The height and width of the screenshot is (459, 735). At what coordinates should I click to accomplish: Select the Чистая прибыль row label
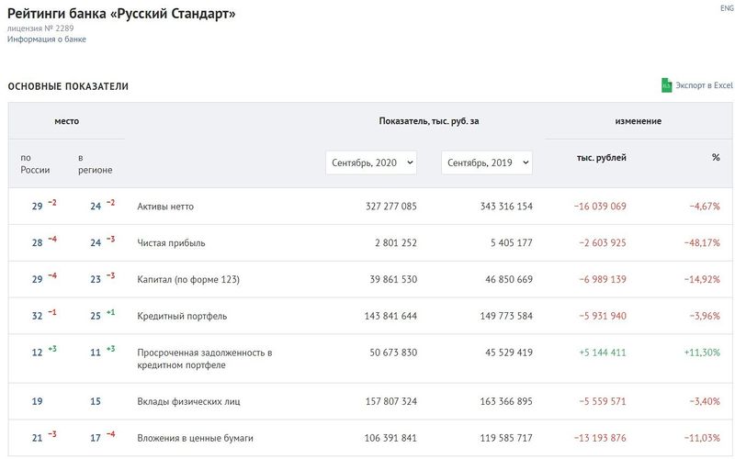point(171,243)
